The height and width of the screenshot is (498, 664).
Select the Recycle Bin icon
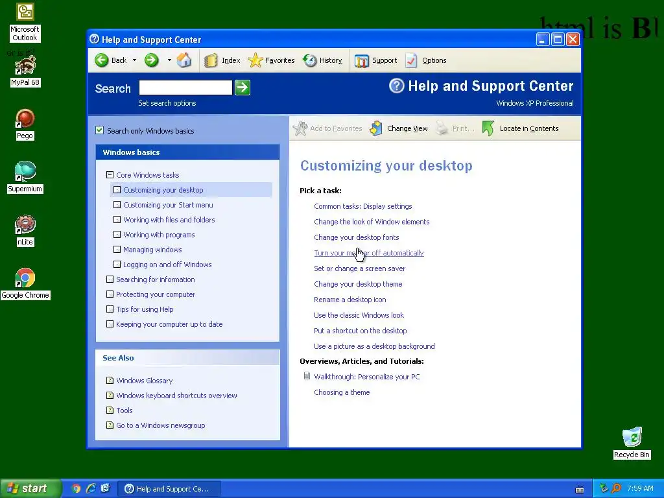coord(632,442)
